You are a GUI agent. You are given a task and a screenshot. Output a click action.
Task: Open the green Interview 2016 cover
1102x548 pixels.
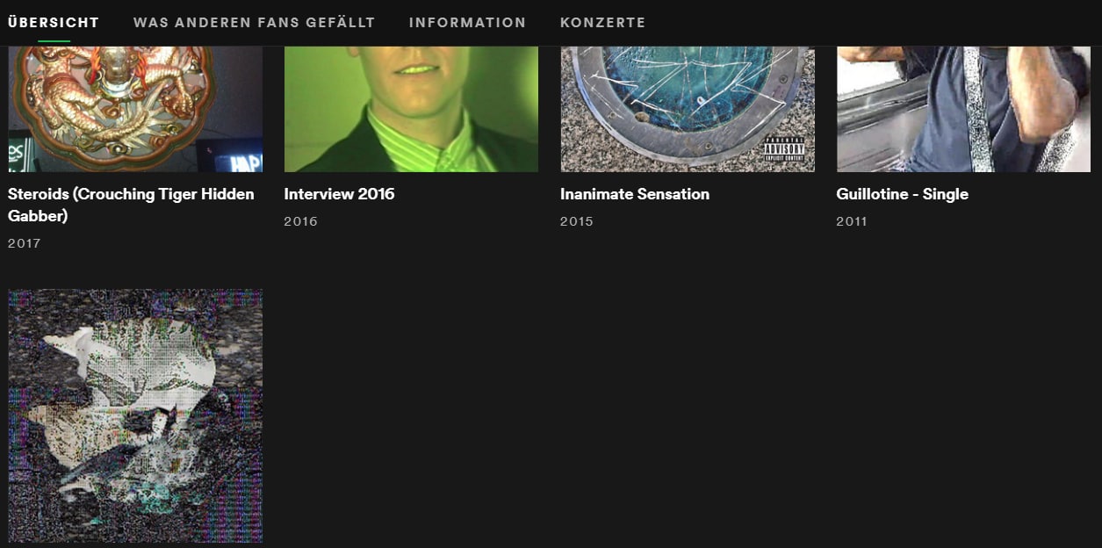click(411, 109)
